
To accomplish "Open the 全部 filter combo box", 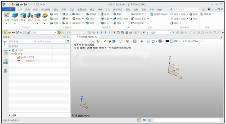I will (x=44, y=32).
